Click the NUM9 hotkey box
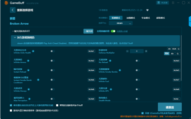 coord(176,89)
